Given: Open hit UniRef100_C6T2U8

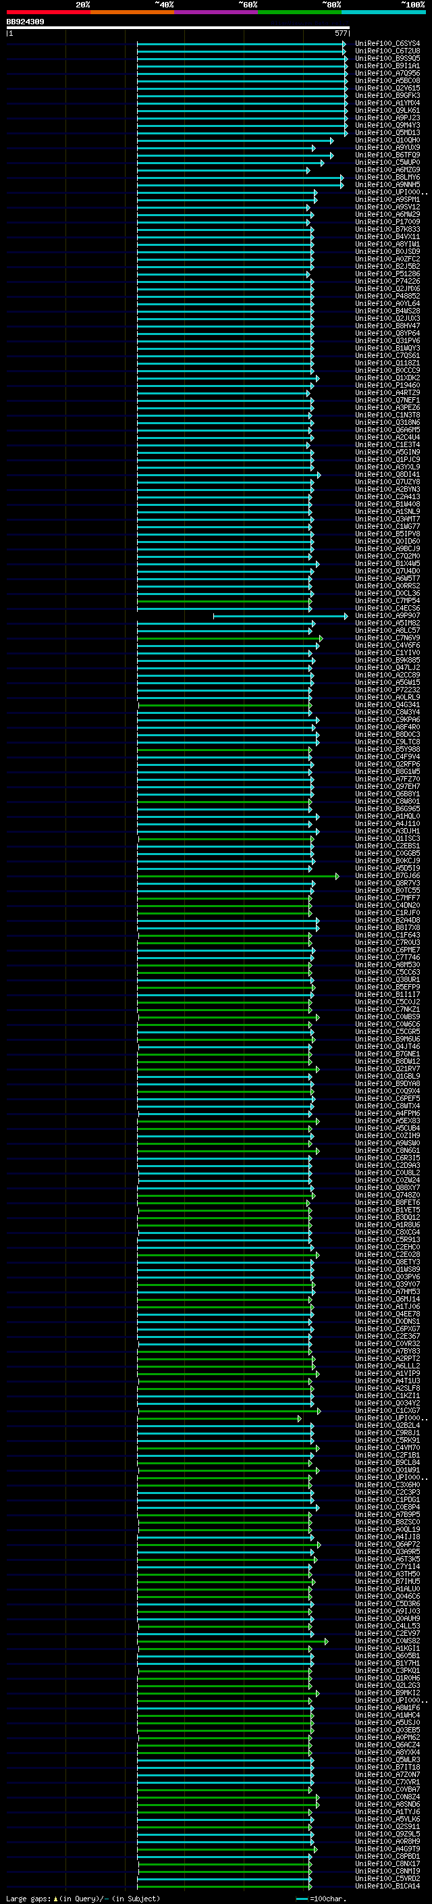Looking at the screenshot, I should pos(387,51).
